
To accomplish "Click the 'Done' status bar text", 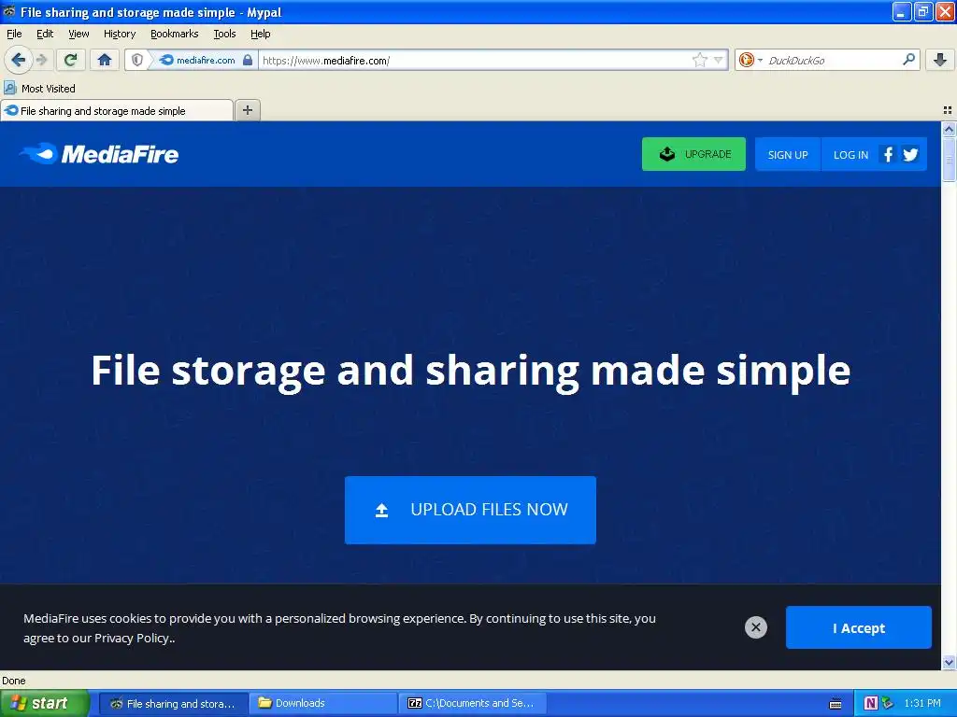I will (14, 681).
